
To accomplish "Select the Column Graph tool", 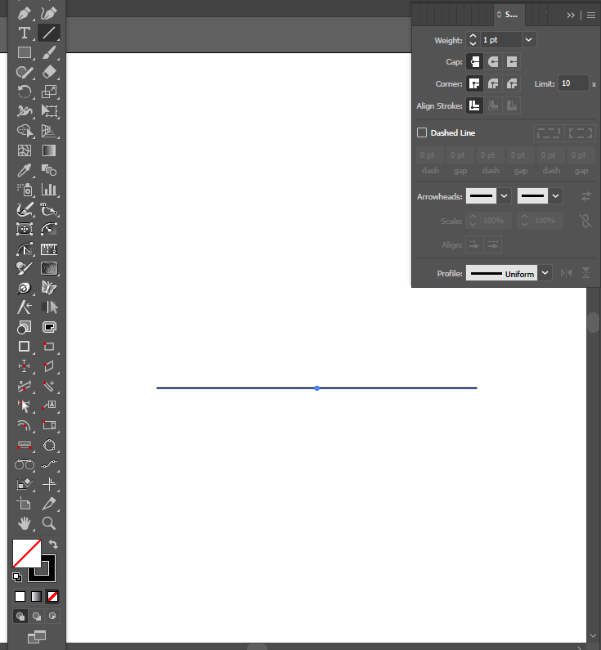I will pyautogui.click(x=49, y=190).
